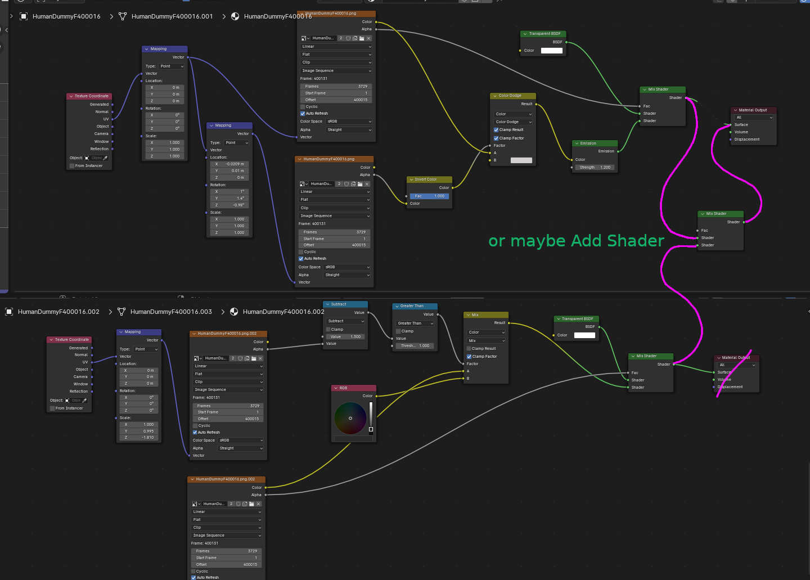Click the object icon beside HumanDummyF400016.002 in the breadcrumb
This screenshot has width=810, height=580.
9,312
